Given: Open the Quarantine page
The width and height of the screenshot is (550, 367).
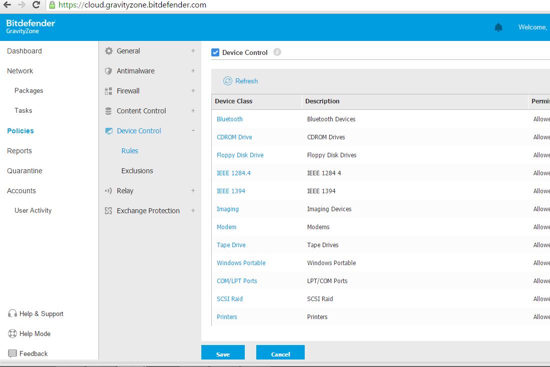Looking at the screenshot, I should [24, 171].
